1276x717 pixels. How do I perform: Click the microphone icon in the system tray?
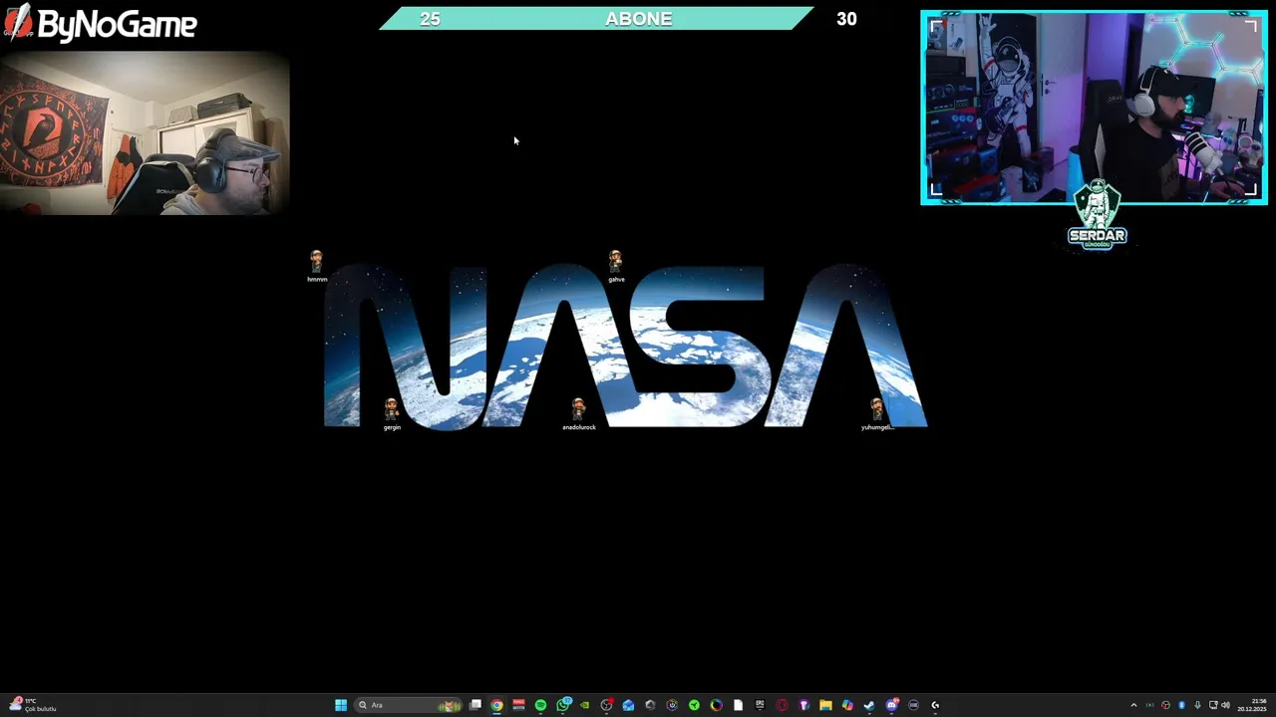pos(1197,705)
